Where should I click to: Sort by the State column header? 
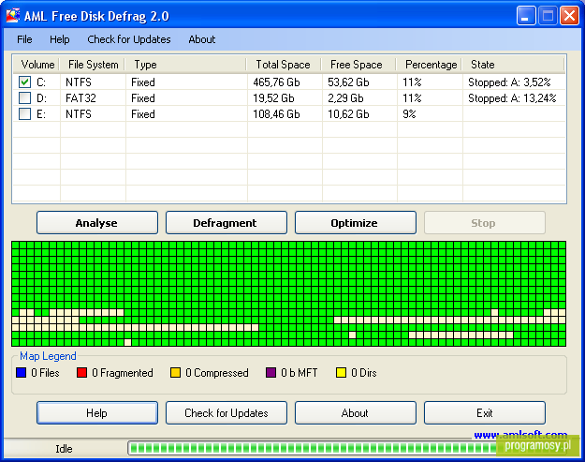pyautogui.click(x=513, y=65)
